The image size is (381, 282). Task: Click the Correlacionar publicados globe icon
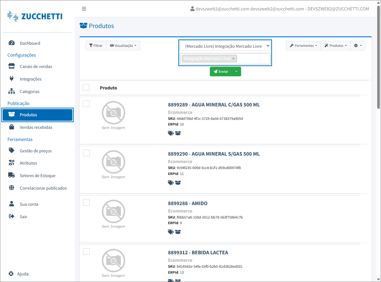coord(12,188)
